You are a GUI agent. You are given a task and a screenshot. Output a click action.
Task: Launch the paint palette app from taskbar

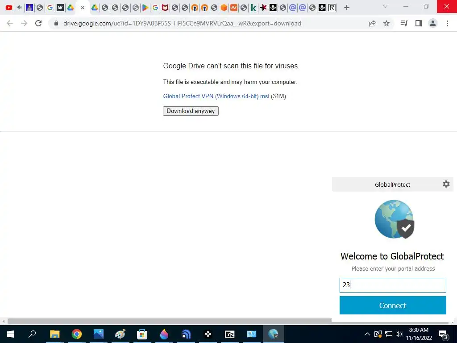(x=120, y=334)
